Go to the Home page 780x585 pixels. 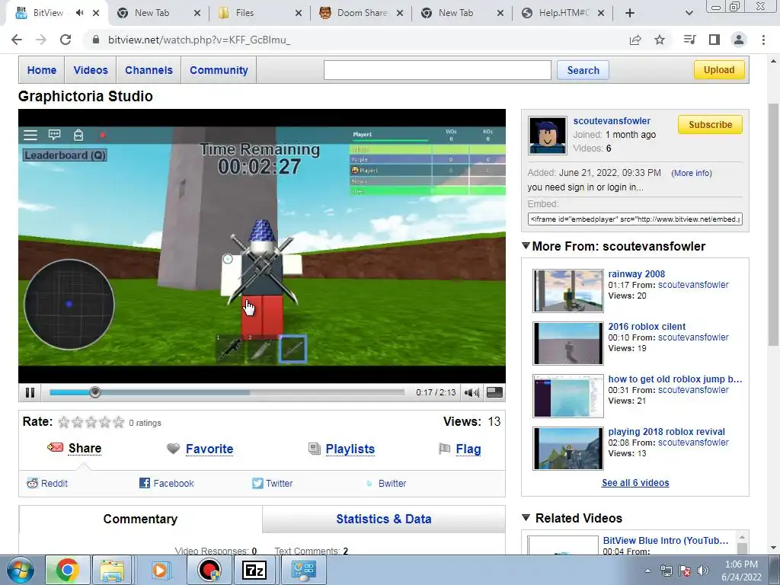[42, 70]
